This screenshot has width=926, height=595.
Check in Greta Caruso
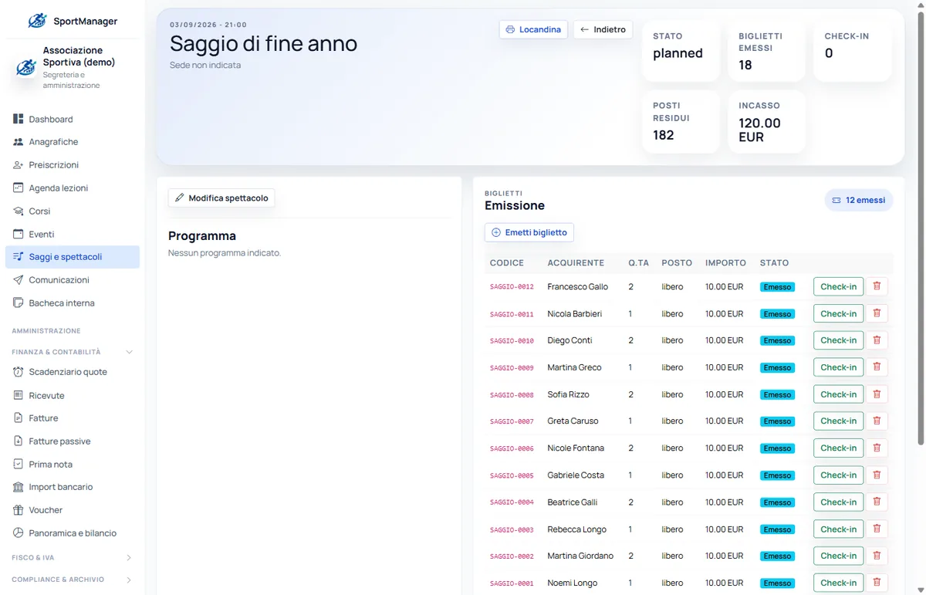[x=838, y=421]
